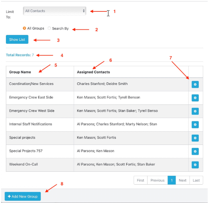The image size is (208, 203).
Task: Select the Search By radio button
Action: pos(49,28)
